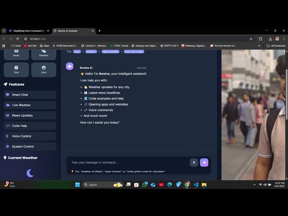Image resolution: width=288 pixels, height=216 pixels.
Task: Click the Joke quick action tile
Action: pos(44,69)
